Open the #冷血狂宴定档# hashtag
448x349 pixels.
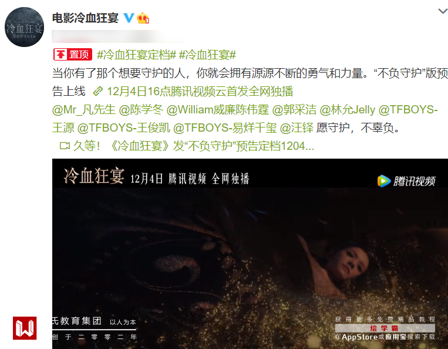pyautogui.click(x=136, y=55)
